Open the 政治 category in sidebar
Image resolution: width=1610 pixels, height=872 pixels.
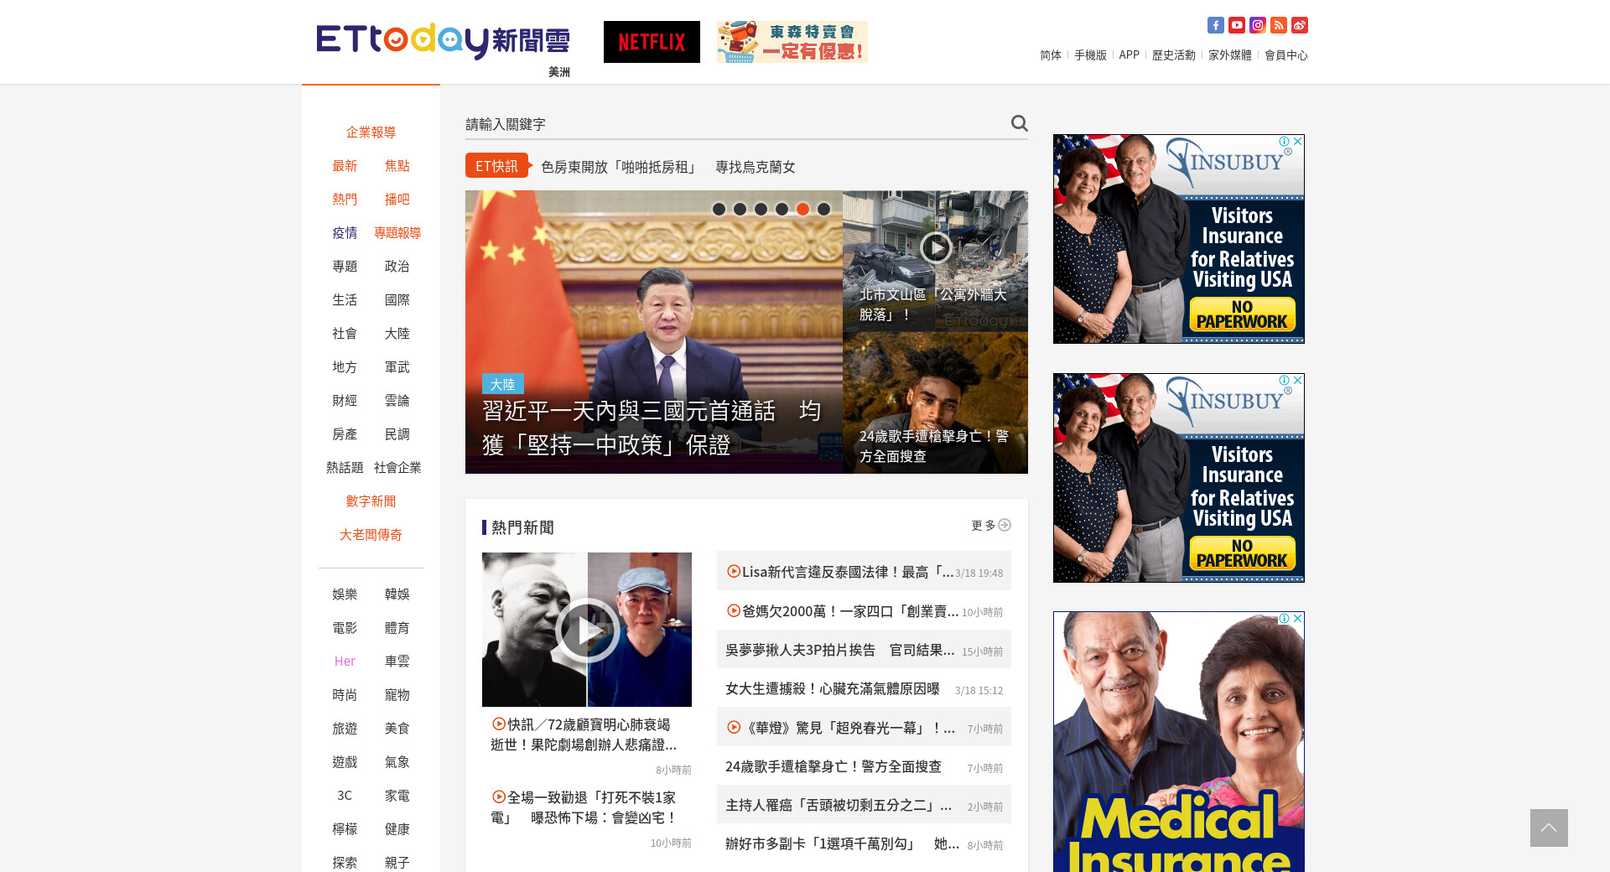point(397,267)
